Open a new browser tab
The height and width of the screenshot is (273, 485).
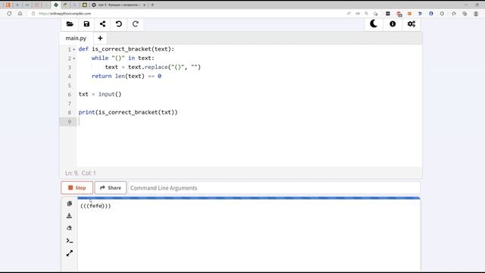(x=152, y=5)
